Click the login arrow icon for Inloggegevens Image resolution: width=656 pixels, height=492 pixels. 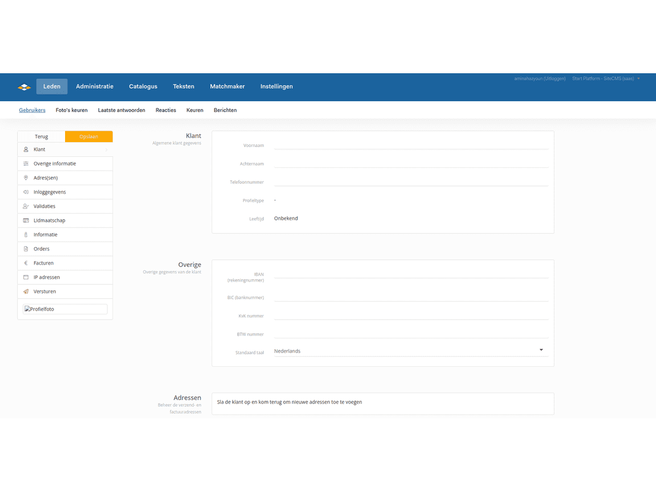coord(26,192)
